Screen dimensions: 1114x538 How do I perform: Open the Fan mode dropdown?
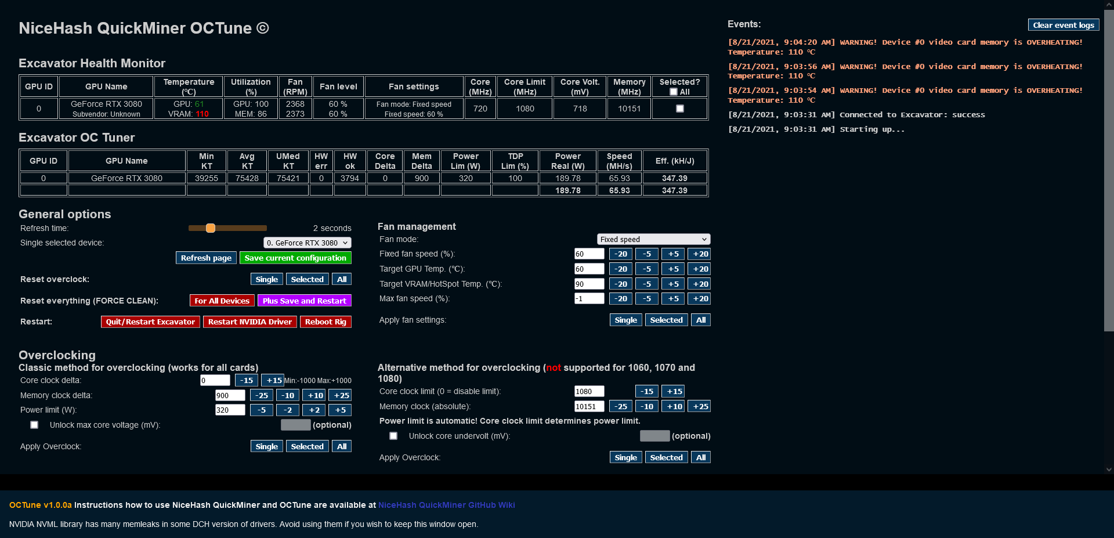pos(653,239)
